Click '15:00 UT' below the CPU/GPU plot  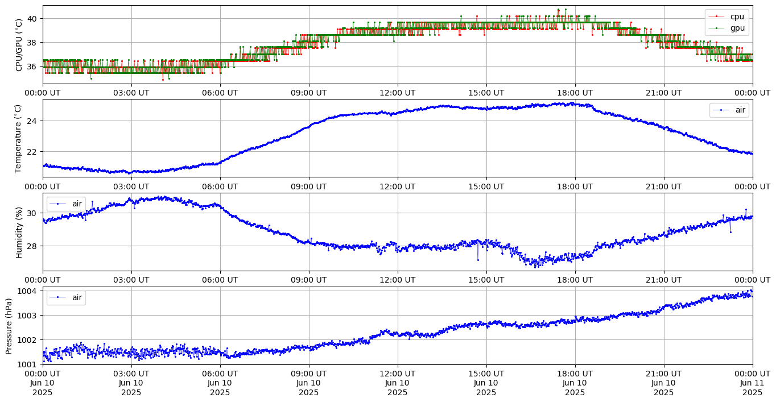[486, 93]
